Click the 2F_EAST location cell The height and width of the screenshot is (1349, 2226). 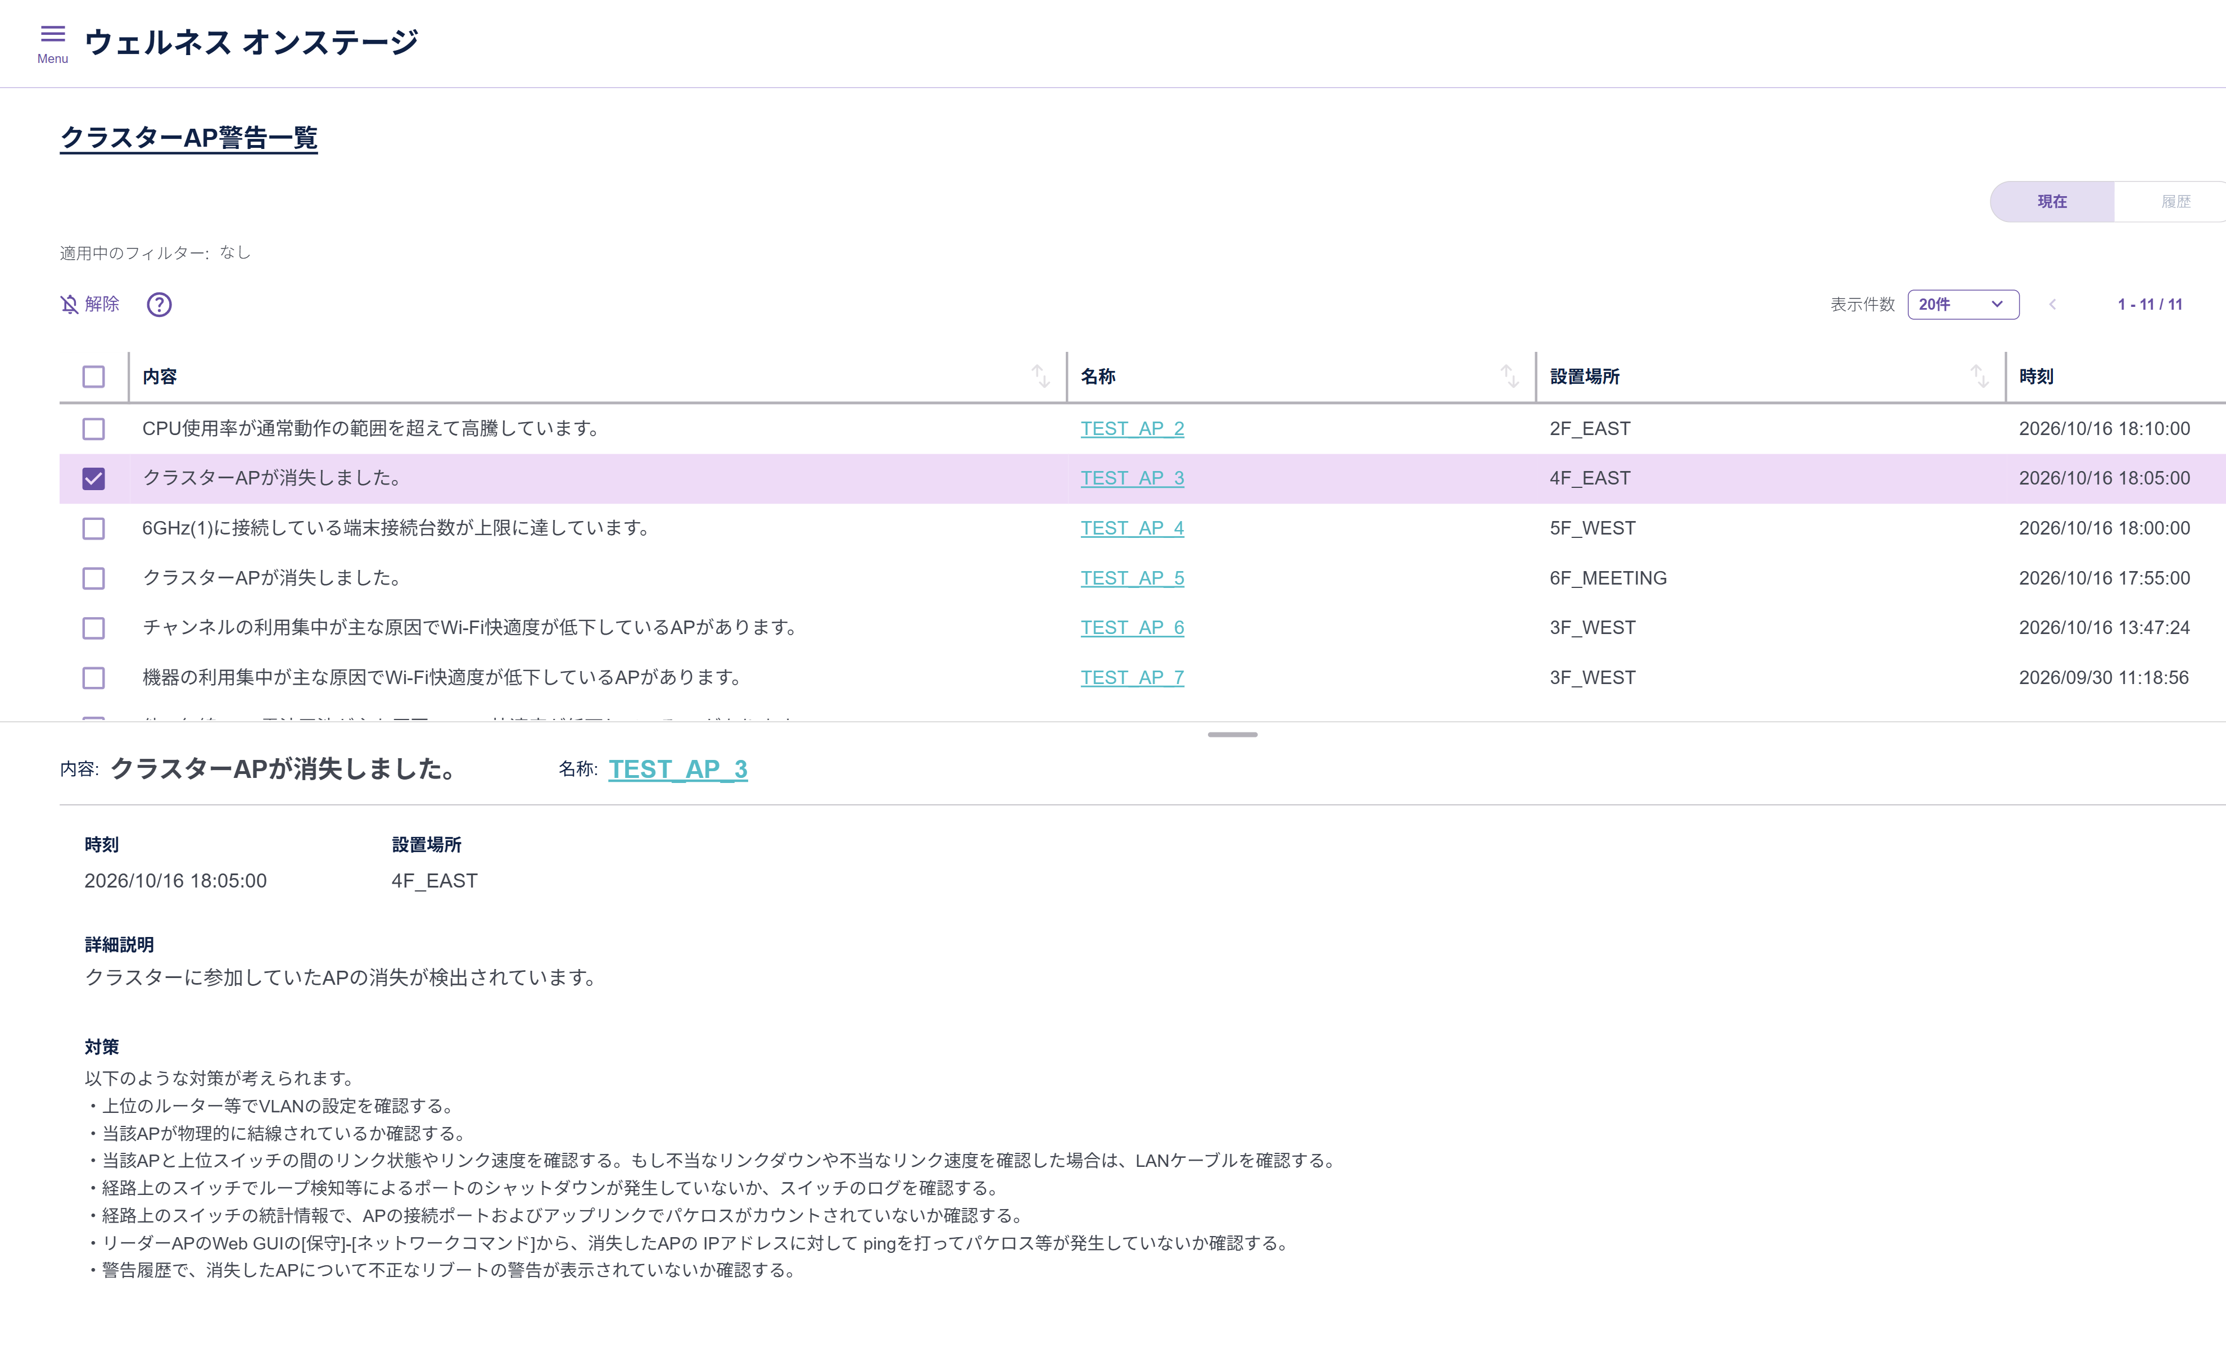point(1590,428)
